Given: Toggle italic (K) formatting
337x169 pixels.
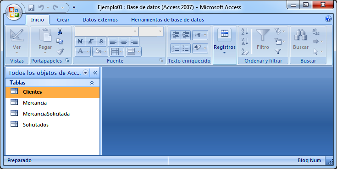Looking at the screenshot, I should pyautogui.click(x=90, y=42).
